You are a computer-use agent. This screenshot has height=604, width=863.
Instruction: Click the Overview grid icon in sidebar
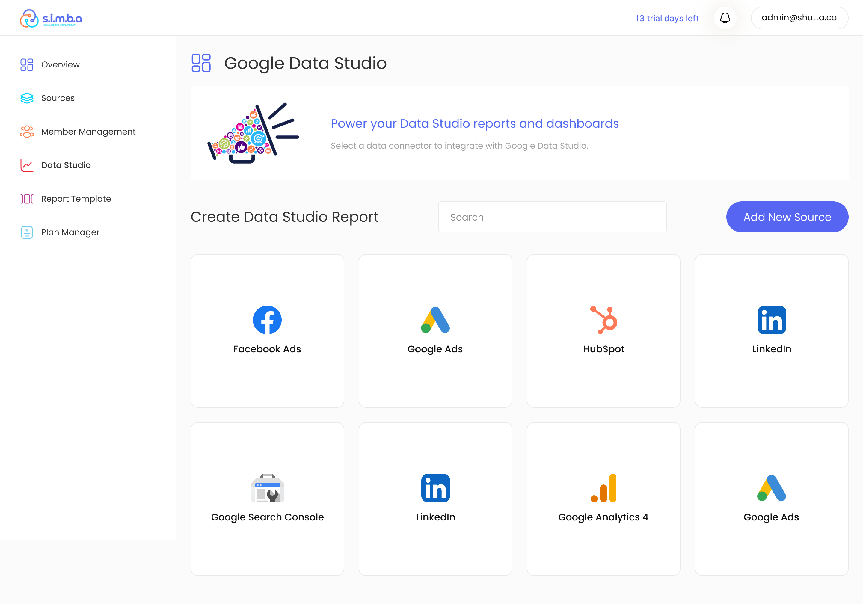(27, 65)
